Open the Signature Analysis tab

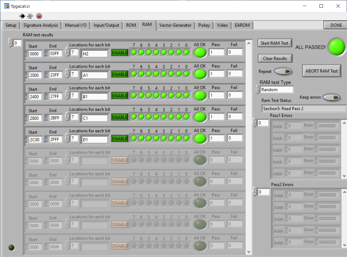pos(40,25)
